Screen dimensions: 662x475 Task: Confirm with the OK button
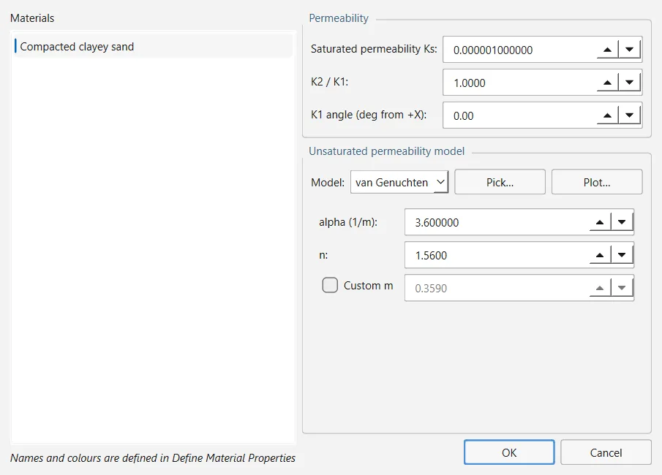pos(509,452)
